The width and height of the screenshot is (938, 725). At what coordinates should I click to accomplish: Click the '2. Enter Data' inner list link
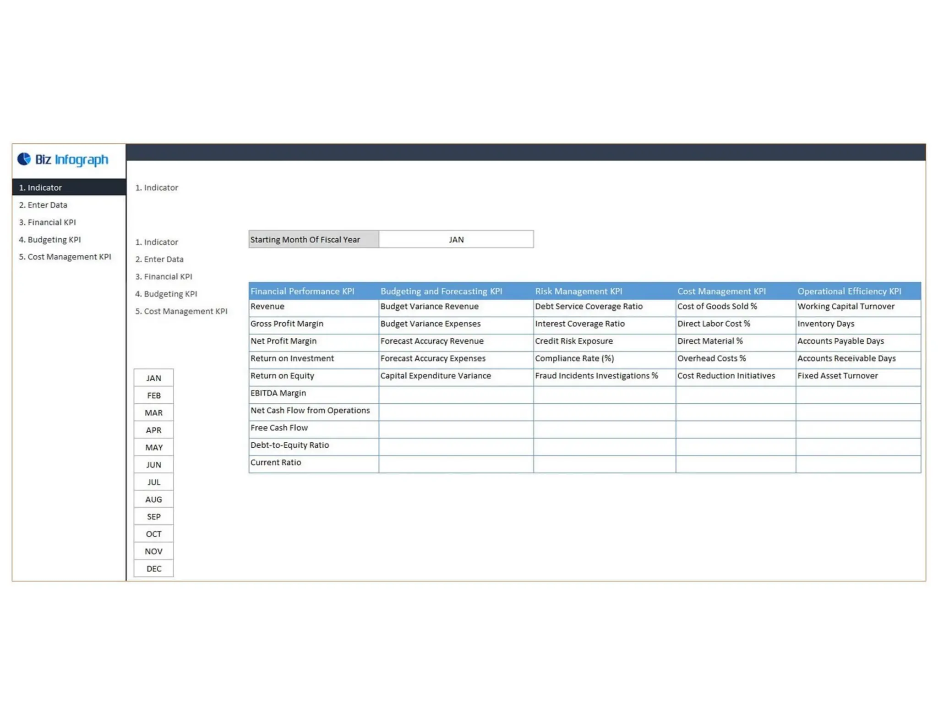pos(159,259)
